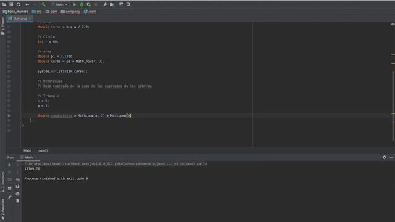This screenshot has height=222, width=395.
Task: Click the System.out.println(cArea) line
Action: [62, 72]
